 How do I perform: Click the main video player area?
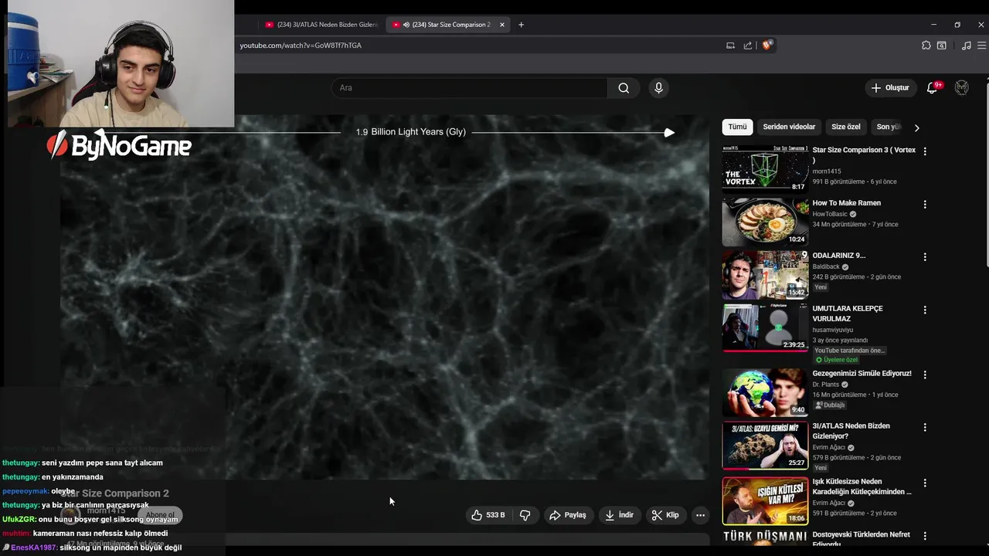click(x=384, y=297)
